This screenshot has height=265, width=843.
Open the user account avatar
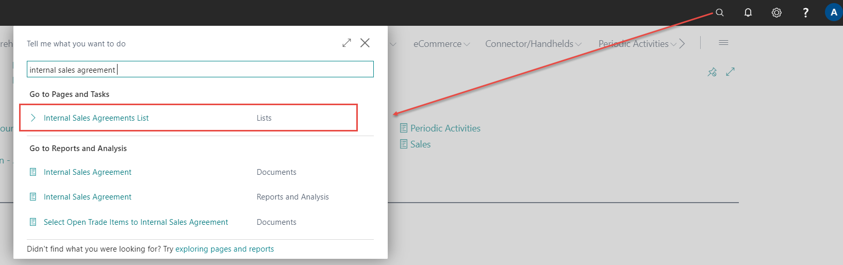click(x=833, y=12)
